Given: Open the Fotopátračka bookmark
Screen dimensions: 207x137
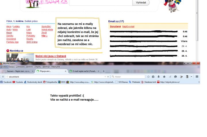Looking at the screenshot, I should [x=50, y=82].
